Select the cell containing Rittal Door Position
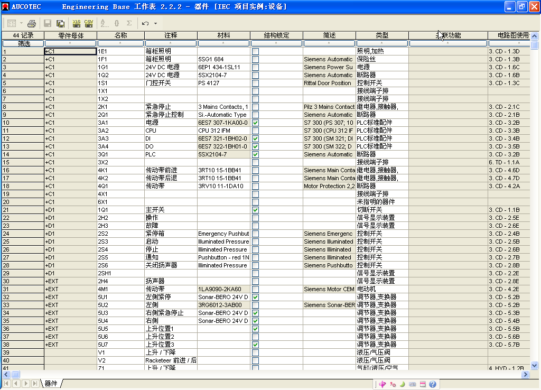The height and width of the screenshot is (390, 541). coord(329,83)
